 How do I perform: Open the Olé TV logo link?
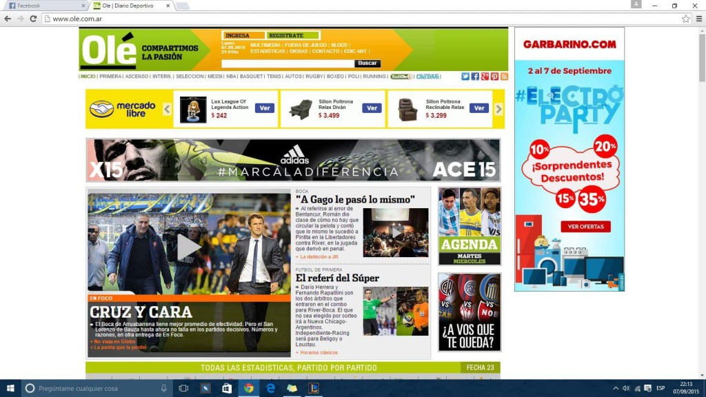[427, 77]
